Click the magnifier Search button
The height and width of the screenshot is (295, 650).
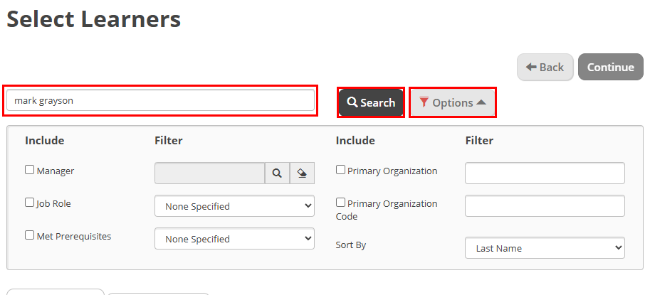pos(371,103)
